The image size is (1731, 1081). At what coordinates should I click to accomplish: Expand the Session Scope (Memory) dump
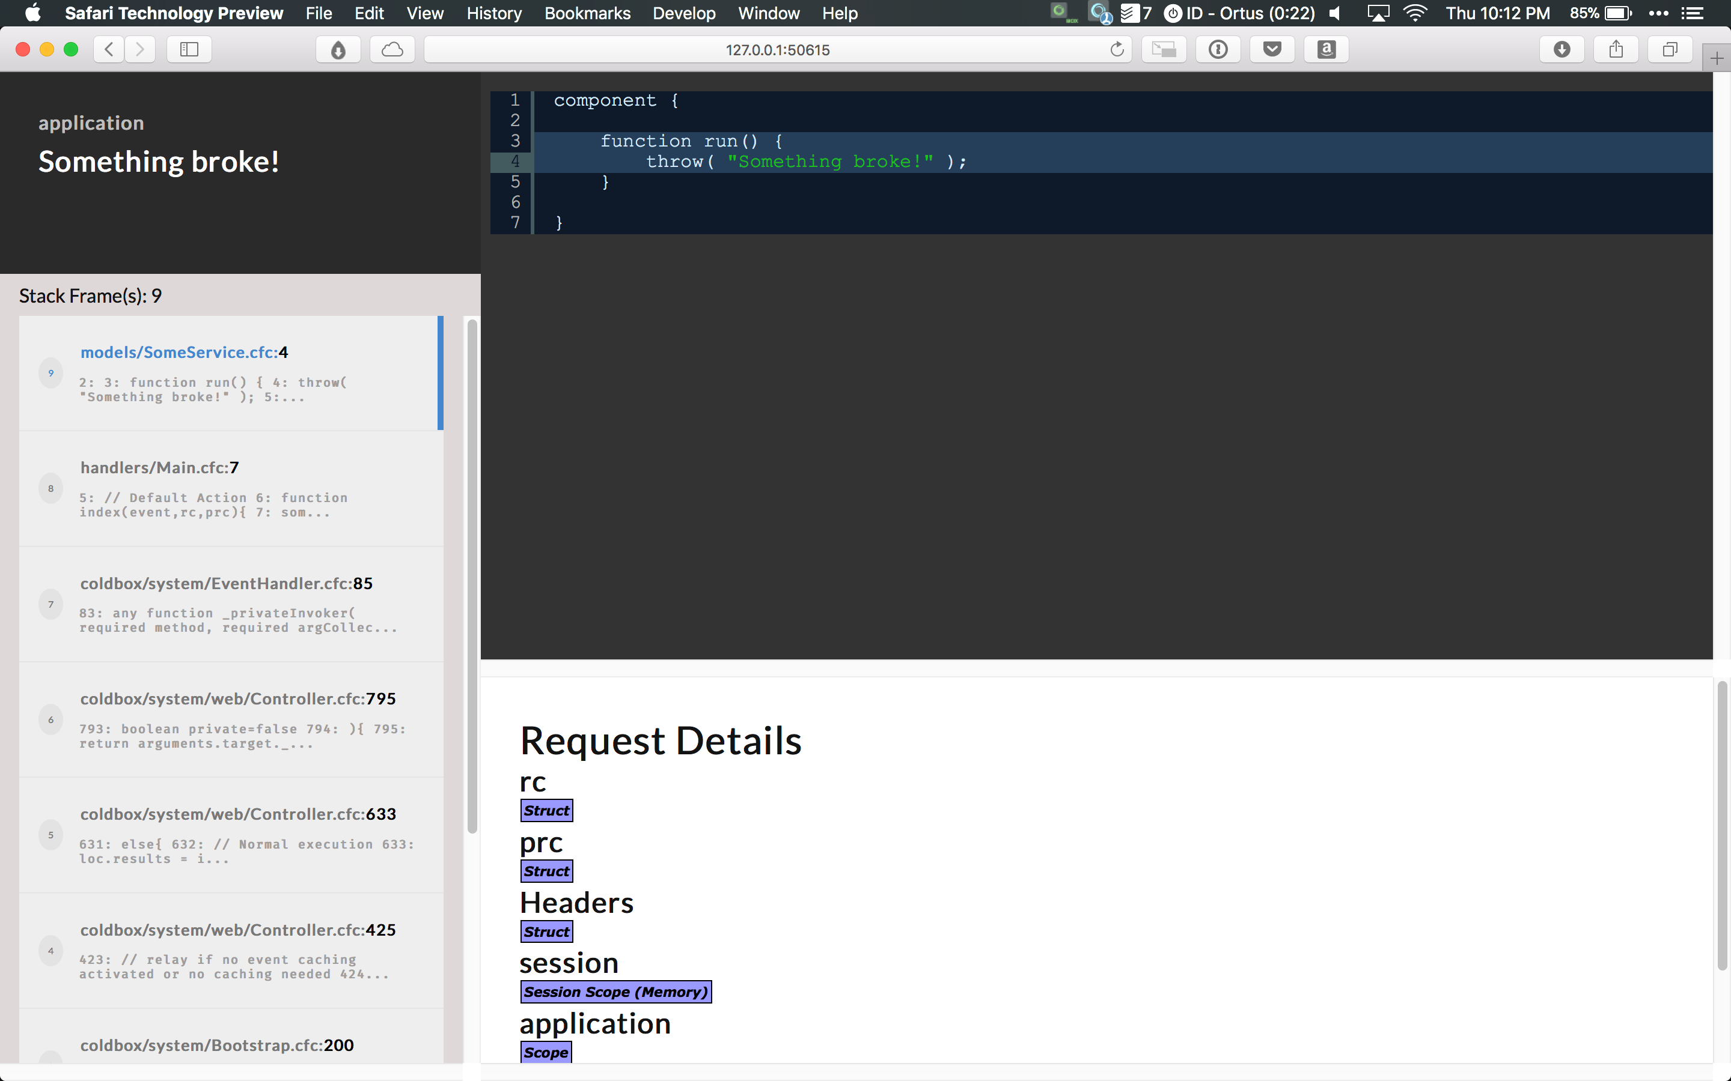(x=615, y=992)
